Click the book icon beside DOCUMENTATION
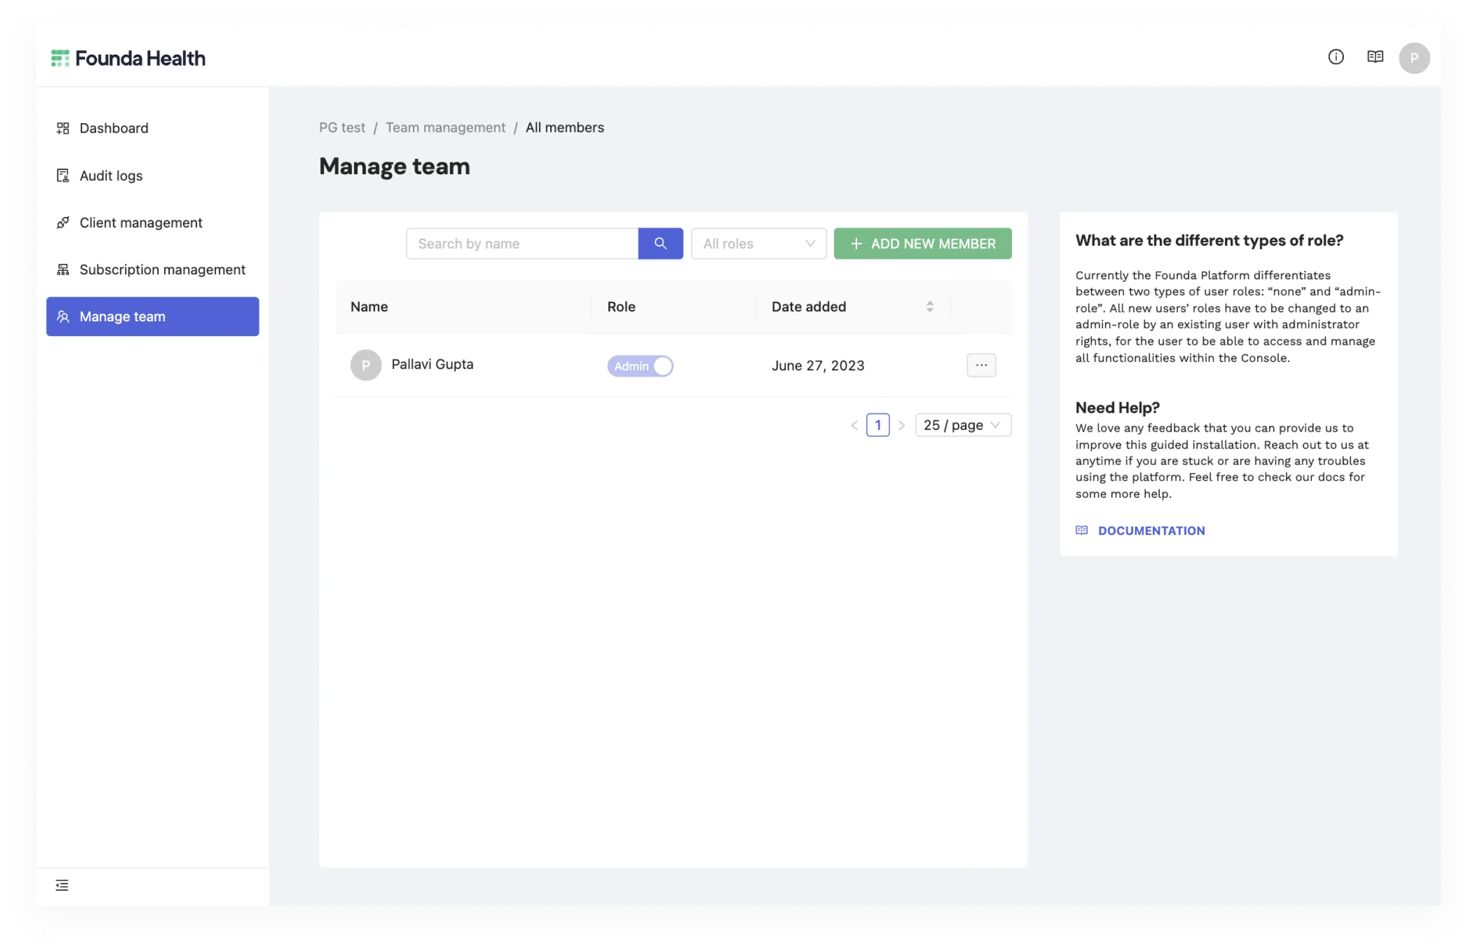The image size is (1476, 950). pyautogui.click(x=1081, y=530)
